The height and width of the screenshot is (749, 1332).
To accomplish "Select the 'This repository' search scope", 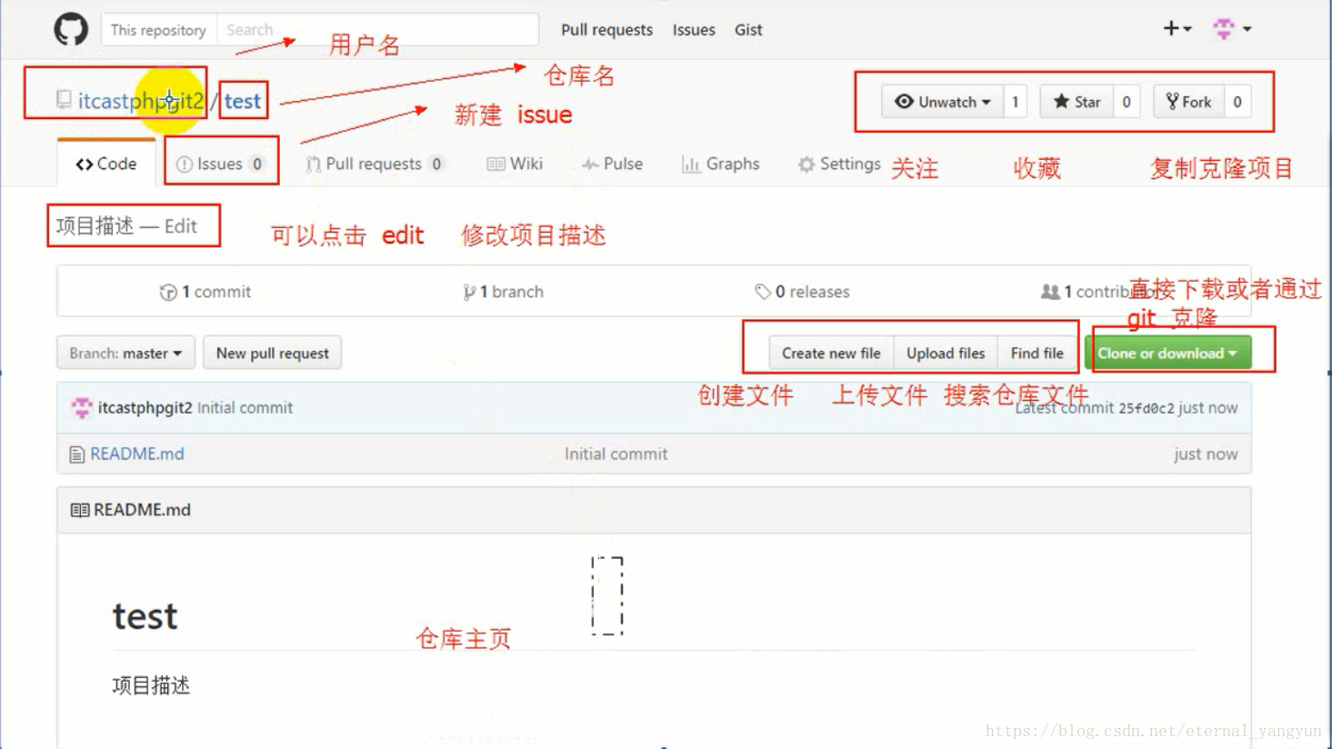I will [x=158, y=30].
